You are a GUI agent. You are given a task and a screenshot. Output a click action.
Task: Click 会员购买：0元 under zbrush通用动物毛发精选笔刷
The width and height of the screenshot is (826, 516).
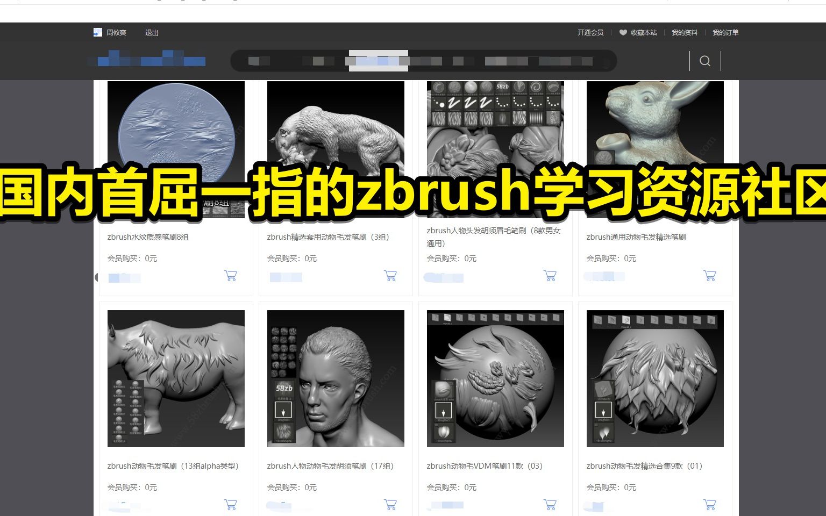click(x=611, y=259)
